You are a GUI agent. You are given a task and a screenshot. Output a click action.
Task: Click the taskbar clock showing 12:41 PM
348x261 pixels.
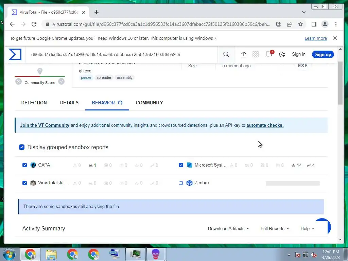pyautogui.click(x=331, y=254)
